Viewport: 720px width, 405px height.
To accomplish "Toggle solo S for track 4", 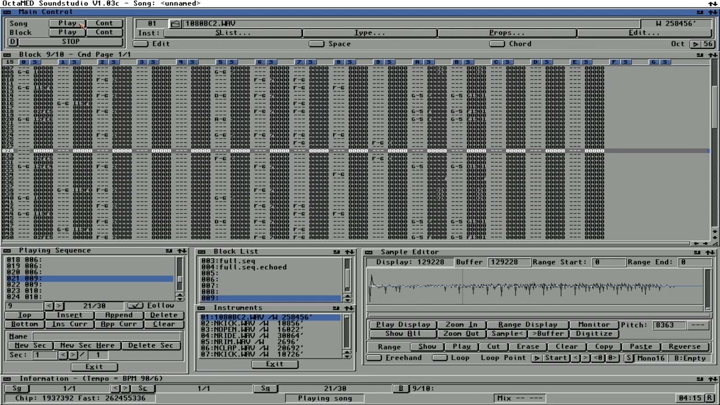I will [193, 62].
